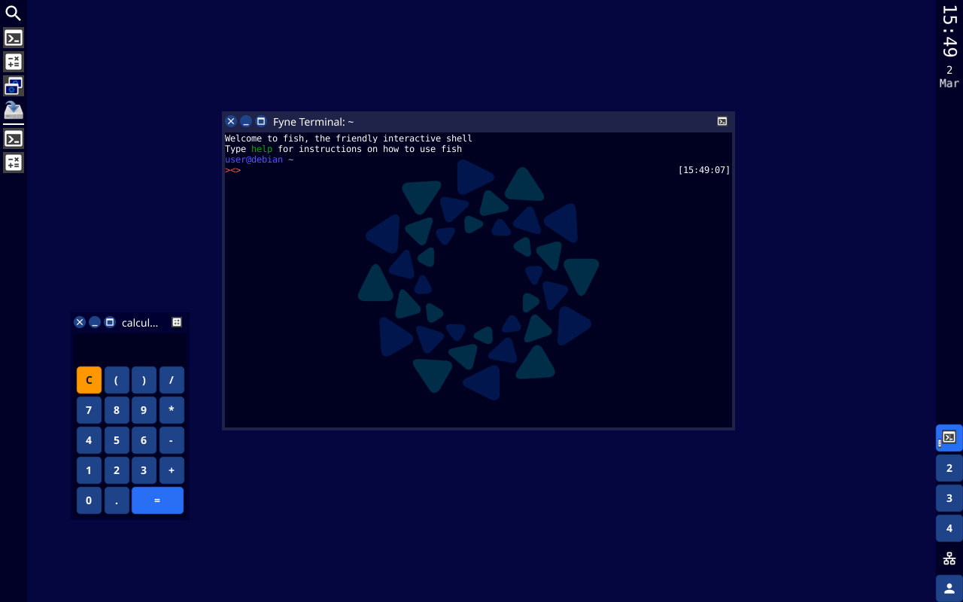
Task: Launch the screenshot tool from the dock
Action: pyautogui.click(x=13, y=86)
